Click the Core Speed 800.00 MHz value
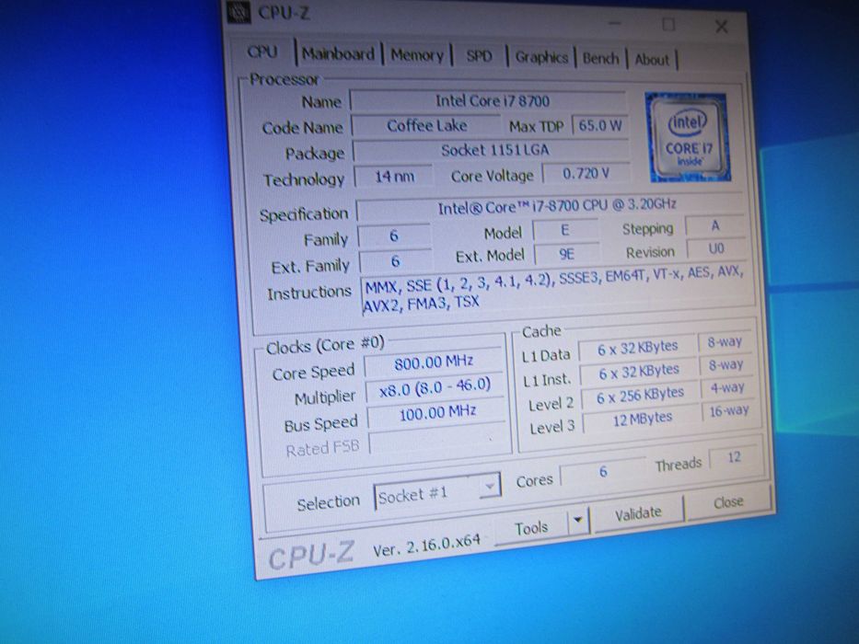The width and height of the screenshot is (859, 644). pyautogui.click(x=434, y=362)
